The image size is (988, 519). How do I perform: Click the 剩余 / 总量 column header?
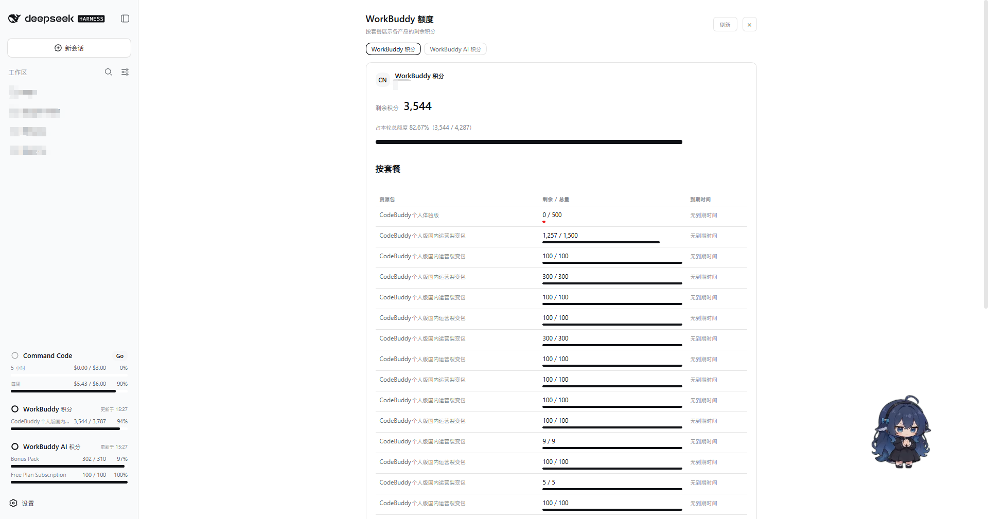(x=556, y=200)
